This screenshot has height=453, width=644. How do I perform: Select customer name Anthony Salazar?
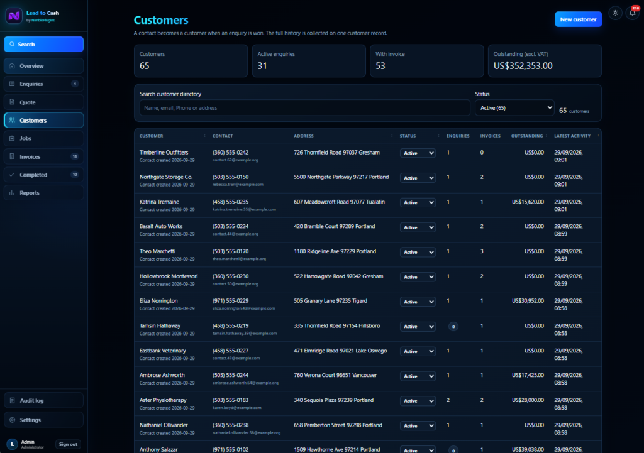pos(158,450)
